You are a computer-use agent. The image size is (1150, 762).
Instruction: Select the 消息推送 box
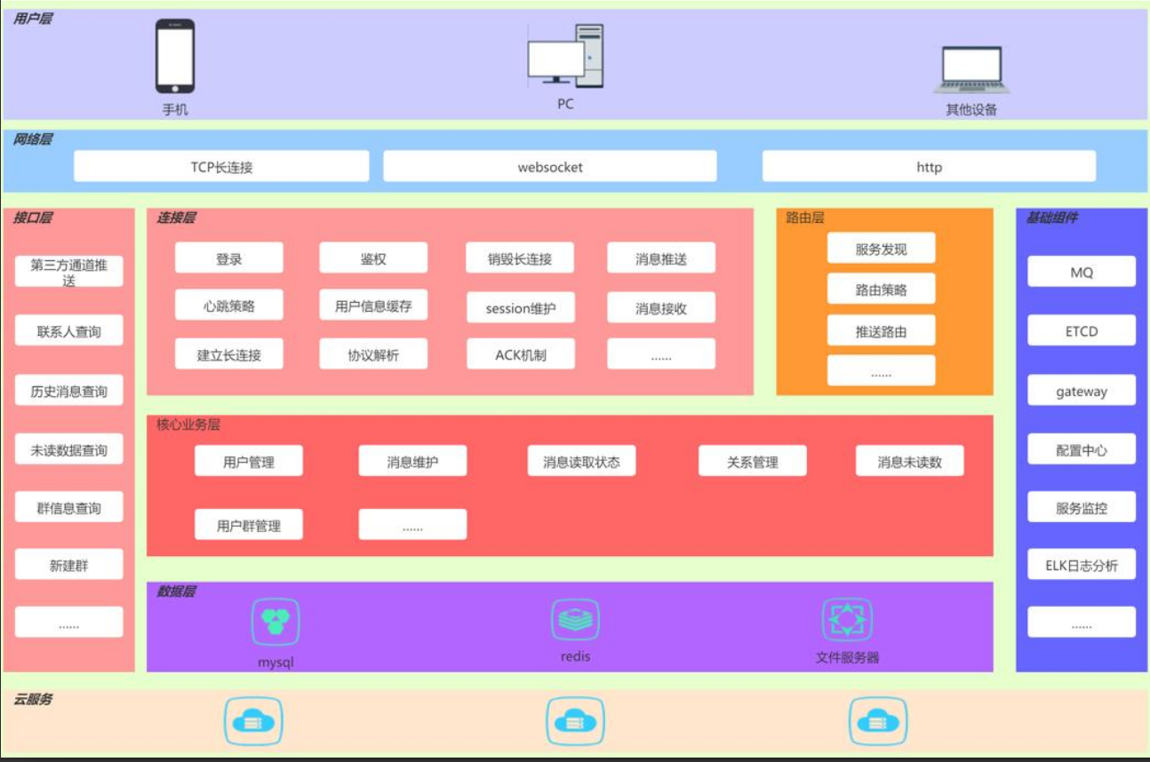pos(661,258)
